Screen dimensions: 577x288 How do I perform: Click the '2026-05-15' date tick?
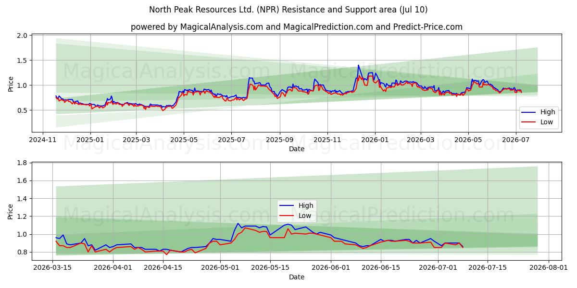coord(270,268)
